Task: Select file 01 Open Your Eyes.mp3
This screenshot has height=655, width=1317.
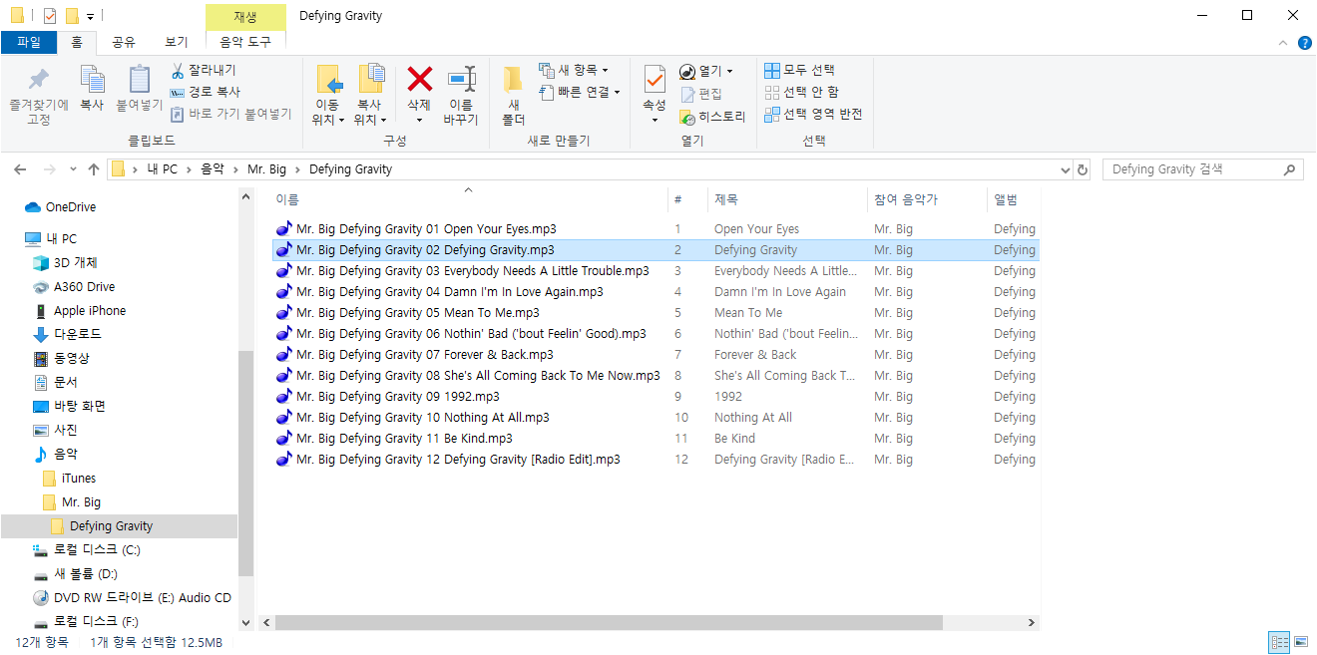Action: (x=419, y=229)
